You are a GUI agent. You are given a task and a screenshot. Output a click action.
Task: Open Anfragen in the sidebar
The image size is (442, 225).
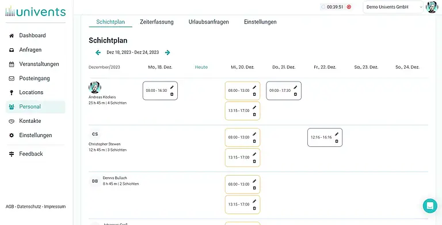coord(31,50)
